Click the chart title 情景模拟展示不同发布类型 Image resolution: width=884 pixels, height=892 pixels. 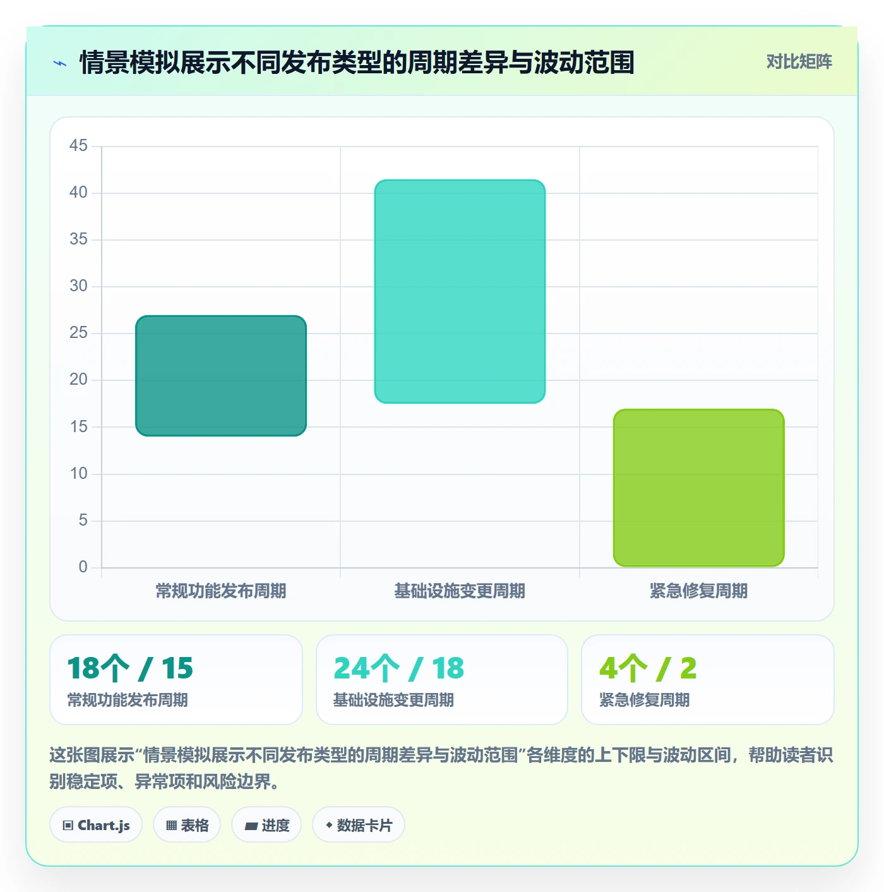click(x=357, y=63)
